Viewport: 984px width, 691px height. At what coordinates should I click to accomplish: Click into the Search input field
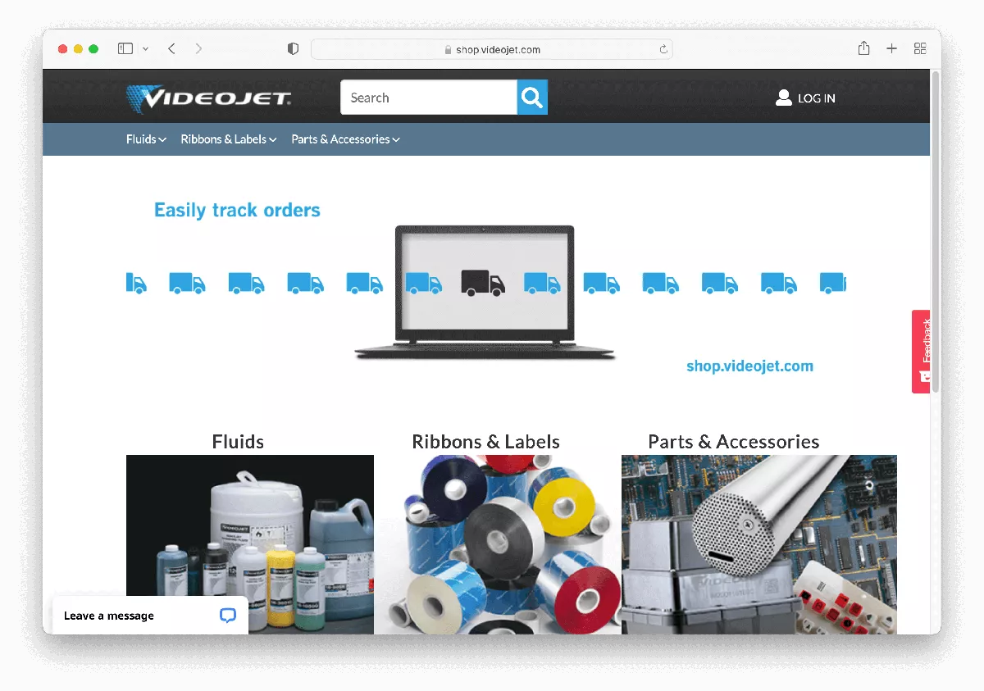pos(428,98)
